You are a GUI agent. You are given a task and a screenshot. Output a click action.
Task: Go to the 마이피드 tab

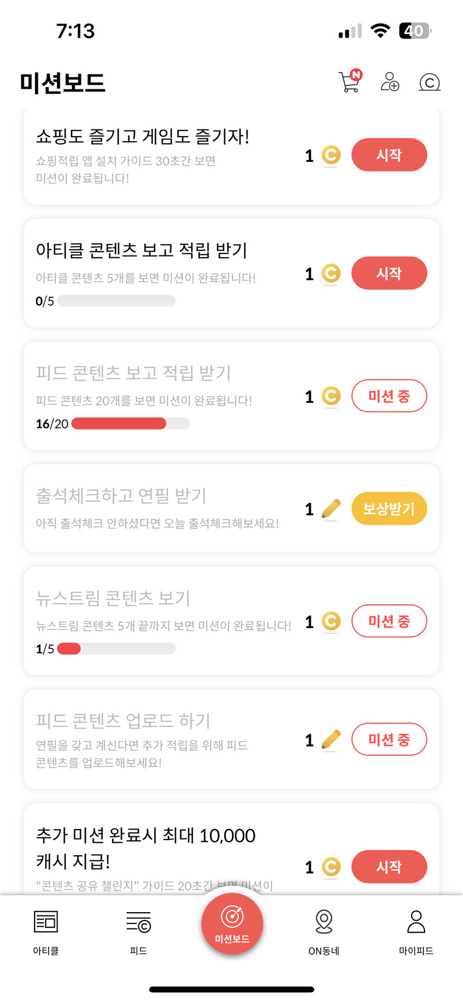click(x=416, y=932)
